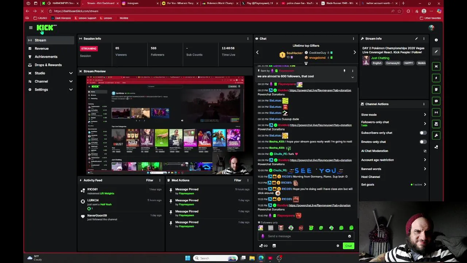
Task: Click the info icon in right toolbar
Action: click(x=436, y=40)
